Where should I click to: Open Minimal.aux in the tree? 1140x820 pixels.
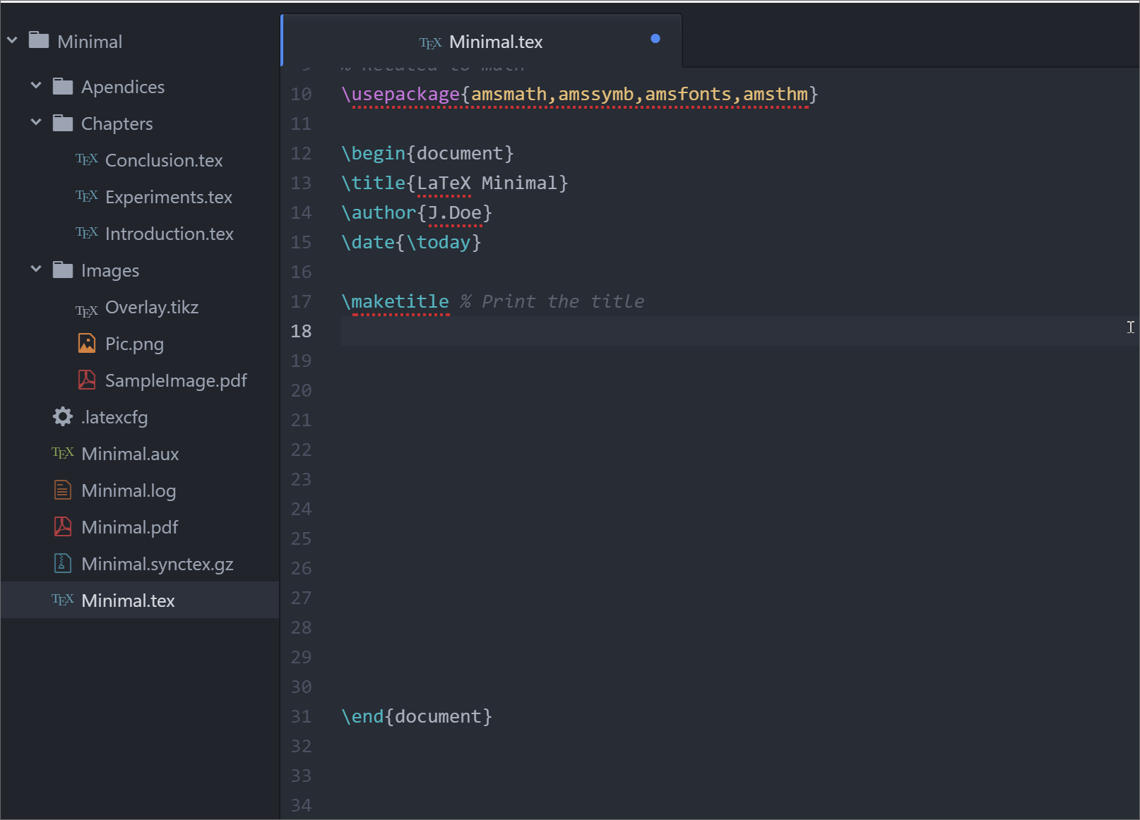click(130, 454)
